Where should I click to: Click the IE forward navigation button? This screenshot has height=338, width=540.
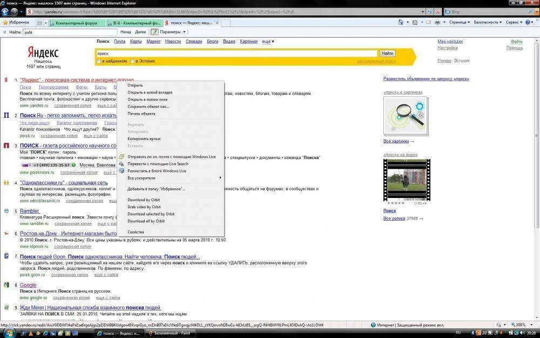pyautogui.click(x=14, y=11)
